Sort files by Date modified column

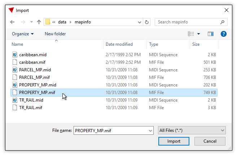point(119,44)
